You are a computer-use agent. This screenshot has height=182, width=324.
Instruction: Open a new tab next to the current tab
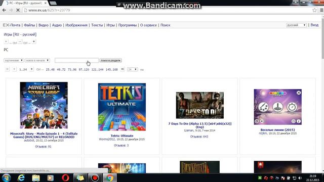(53, 3)
